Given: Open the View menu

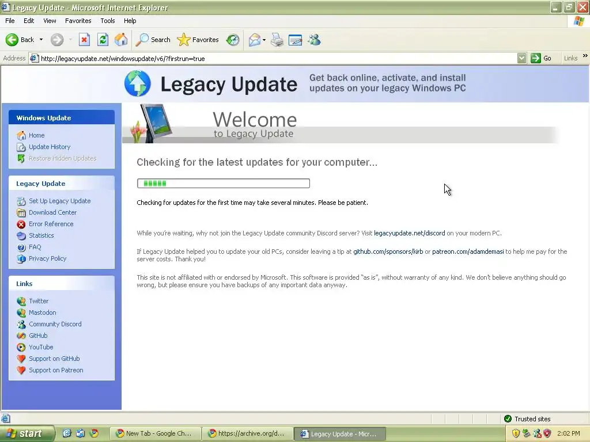Looking at the screenshot, I should pos(50,21).
